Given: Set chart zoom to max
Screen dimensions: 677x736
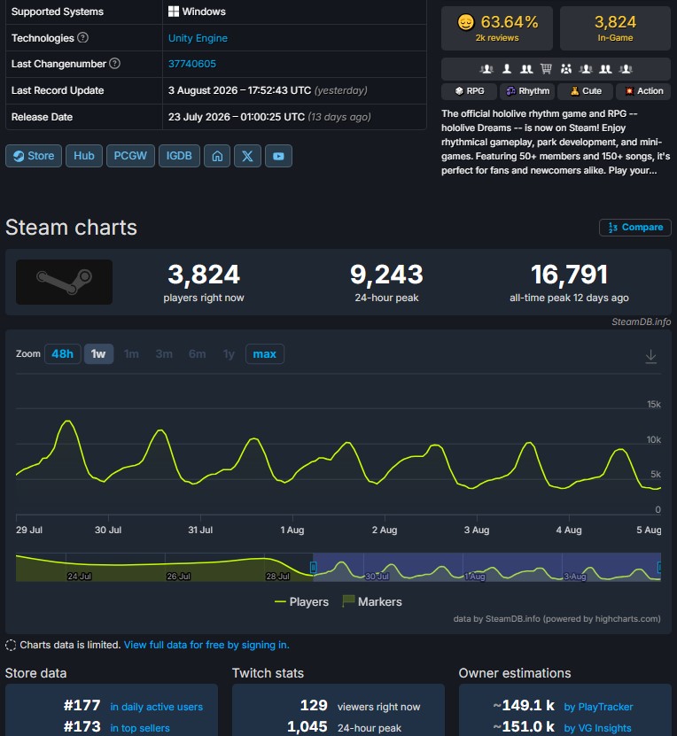Looking at the screenshot, I should click(265, 354).
